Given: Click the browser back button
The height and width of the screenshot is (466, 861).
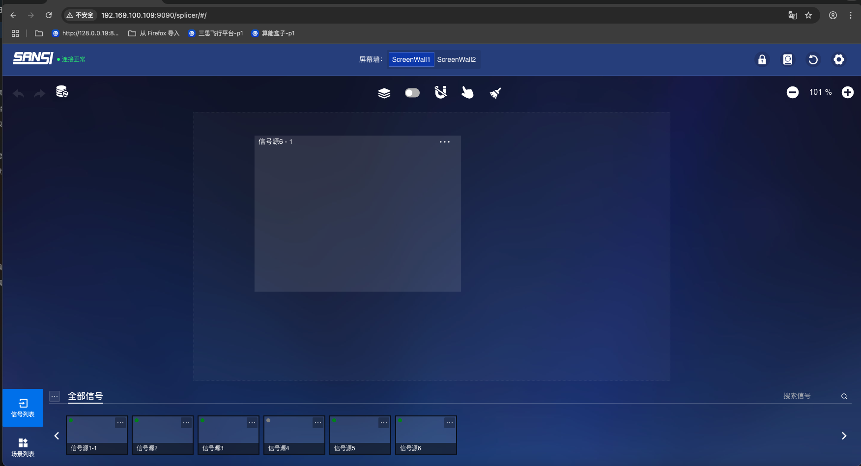Looking at the screenshot, I should [x=13, y=15].
